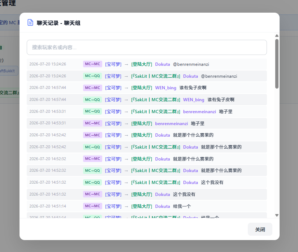Screen dimensions: 298x252
Task: Click timestamp 2026-07-20 14:52:32 in the MC→MC row
Action: (x=48, y=159)
